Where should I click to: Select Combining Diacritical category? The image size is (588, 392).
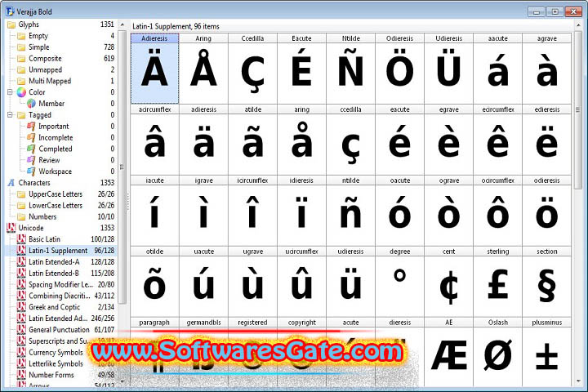tap(60, 296)
